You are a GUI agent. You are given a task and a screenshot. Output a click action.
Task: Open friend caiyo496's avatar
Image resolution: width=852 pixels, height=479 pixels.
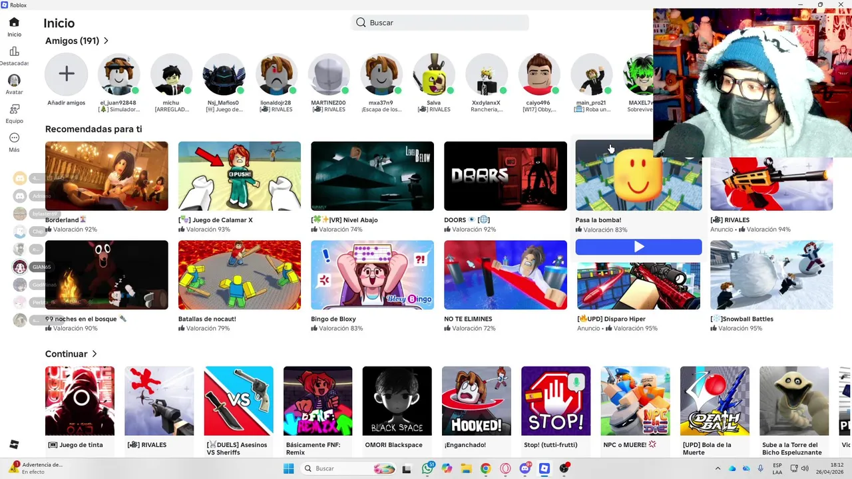(x=539, y=75)
